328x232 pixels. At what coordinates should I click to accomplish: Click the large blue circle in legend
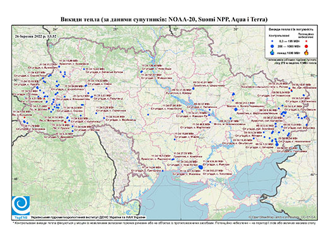pos(272,46)
